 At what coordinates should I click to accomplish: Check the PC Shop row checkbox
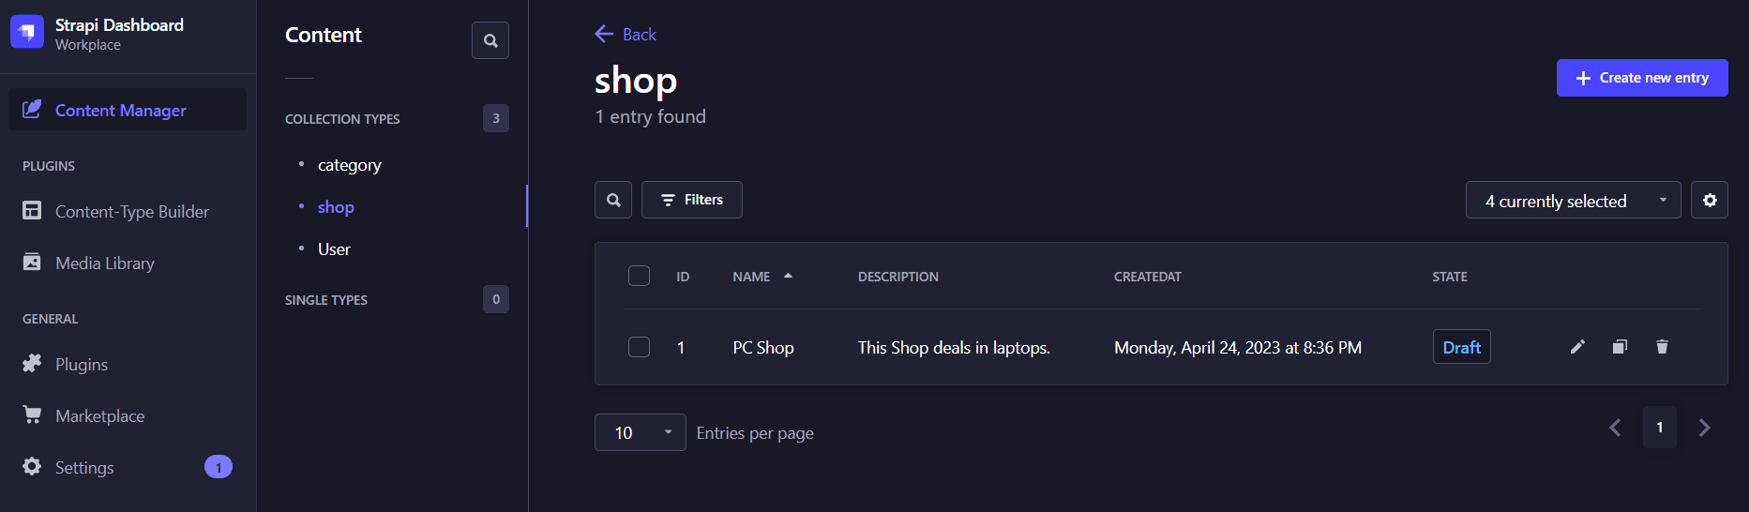[x=639, y=347]
